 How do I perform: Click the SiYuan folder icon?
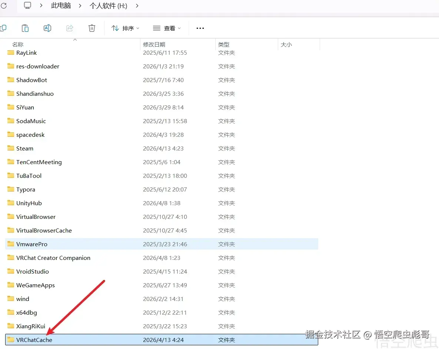point(11,107)
